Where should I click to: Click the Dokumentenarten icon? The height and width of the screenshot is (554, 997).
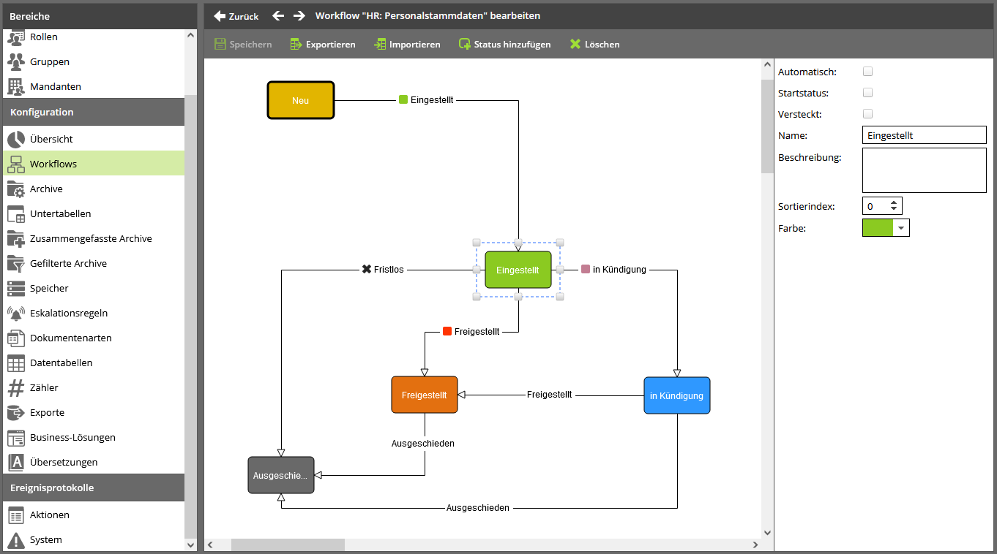pos(16,338)
